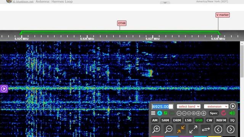Click the vertical scrollbar on the right

pos(242,61)
